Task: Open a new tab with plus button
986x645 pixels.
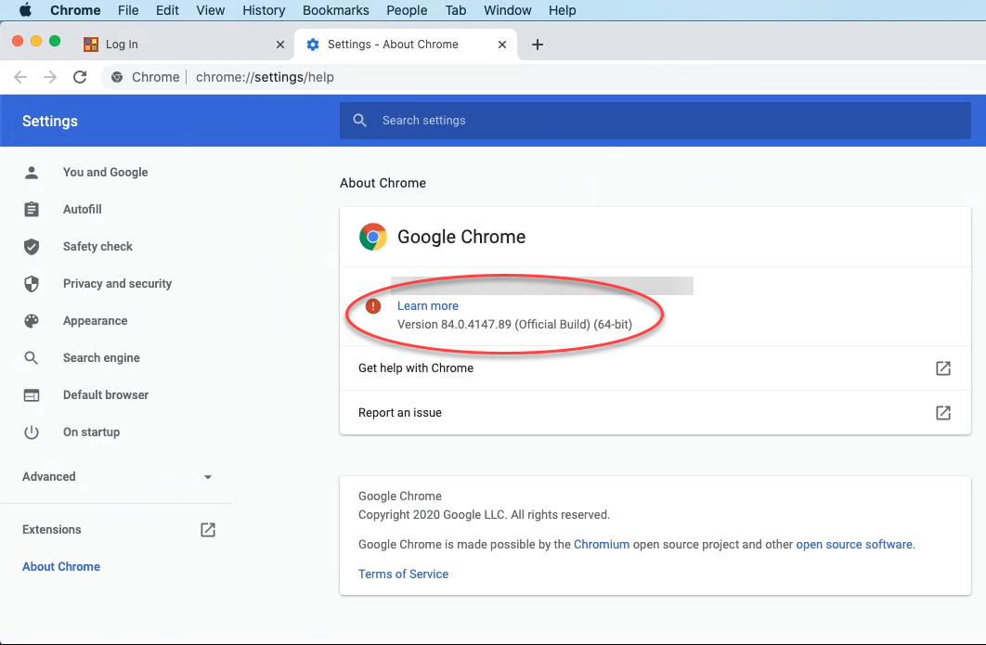Action: (x=537, y=44)
